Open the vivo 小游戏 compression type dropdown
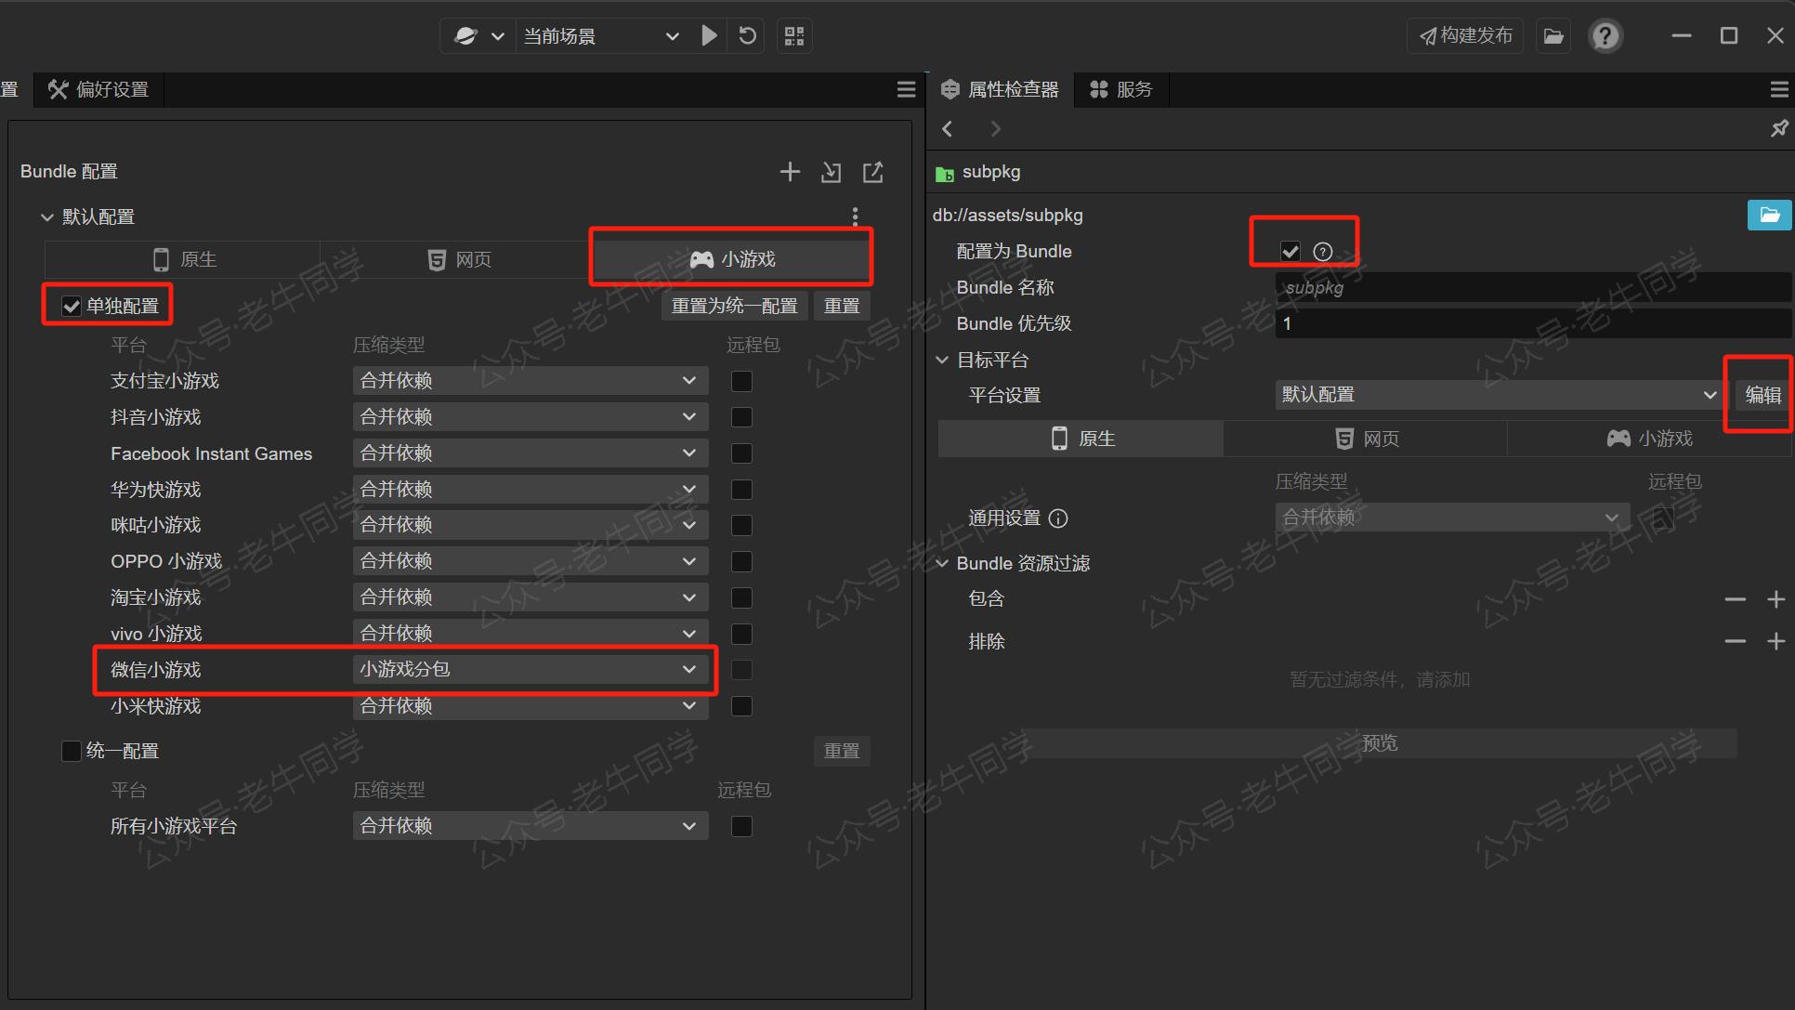 click(x=531, y=633)
